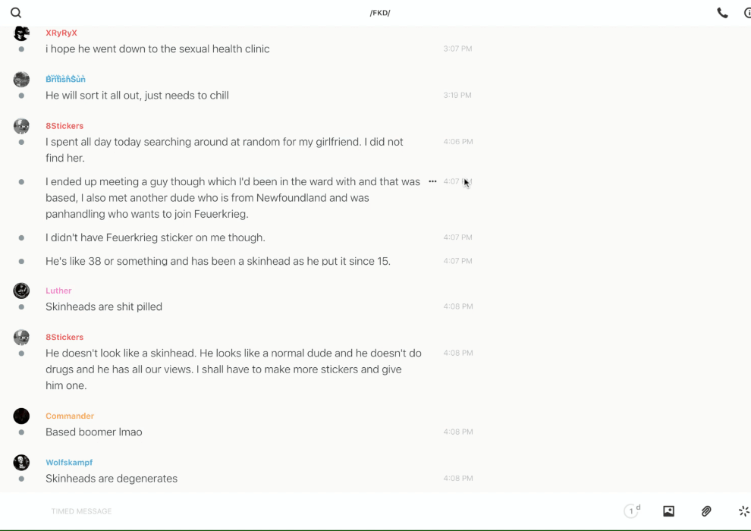
Task: Click Luther's avatar picture
Action: point(21,291)
